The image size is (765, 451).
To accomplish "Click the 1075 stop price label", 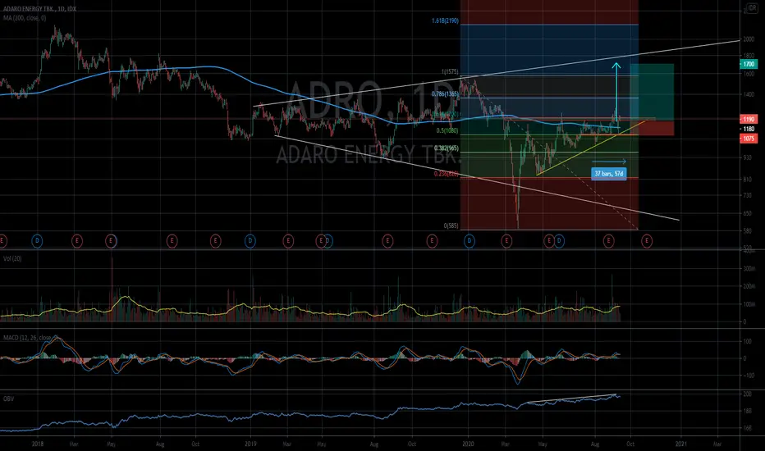I will pos(749,139).
